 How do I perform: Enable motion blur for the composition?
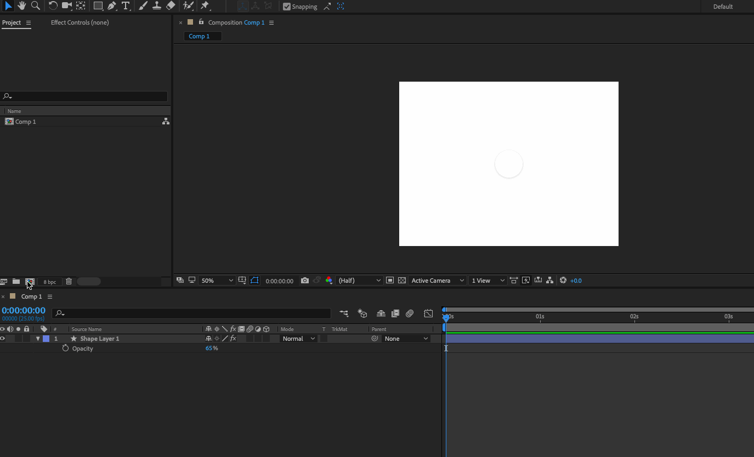pos(410,313)
